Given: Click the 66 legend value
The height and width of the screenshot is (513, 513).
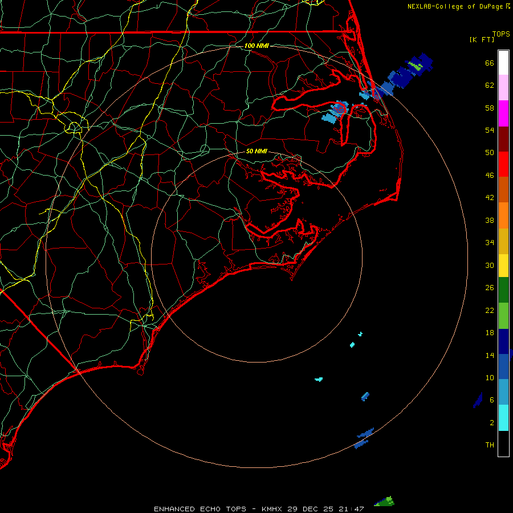Looking at the screenshot, I should click(x=490, y=63).
